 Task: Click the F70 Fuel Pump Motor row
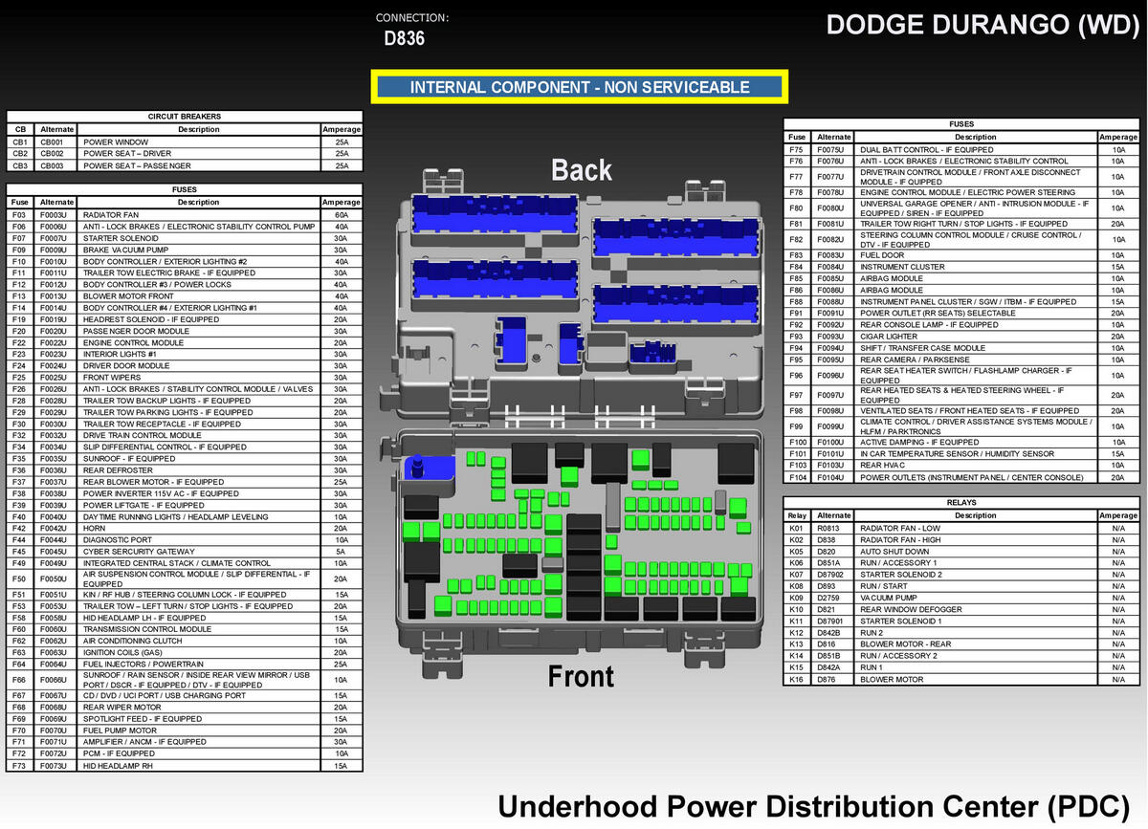[185, 731]
